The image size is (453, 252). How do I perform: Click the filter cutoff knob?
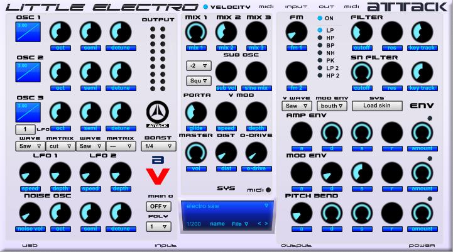click(362, 31)
